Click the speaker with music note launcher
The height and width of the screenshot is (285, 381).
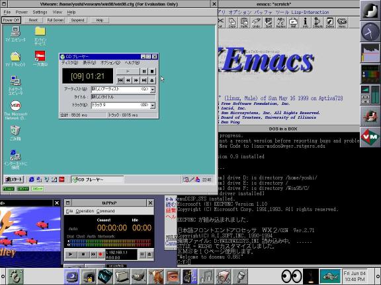click(189, 276)
